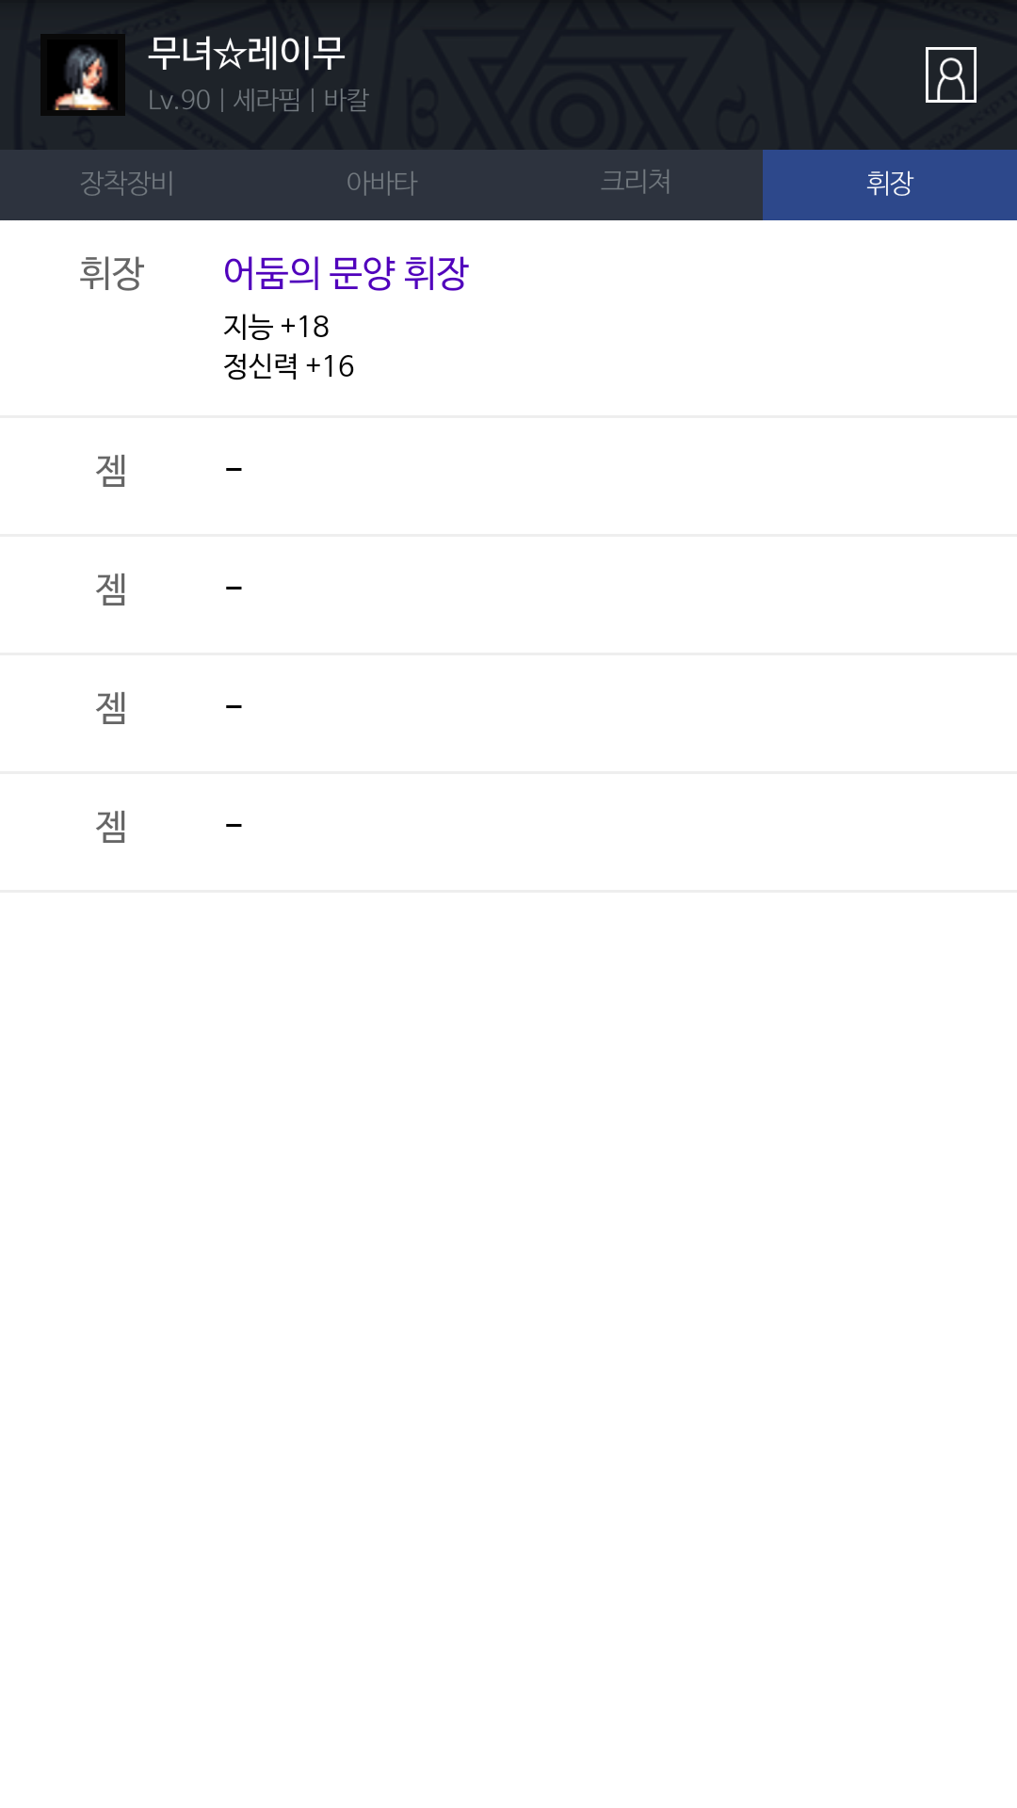Viewport: 1017px width, 1808px height.
Task: Tap the character name 무녀☆레이무
Action: pyautogui.click(x=247, y=53)
